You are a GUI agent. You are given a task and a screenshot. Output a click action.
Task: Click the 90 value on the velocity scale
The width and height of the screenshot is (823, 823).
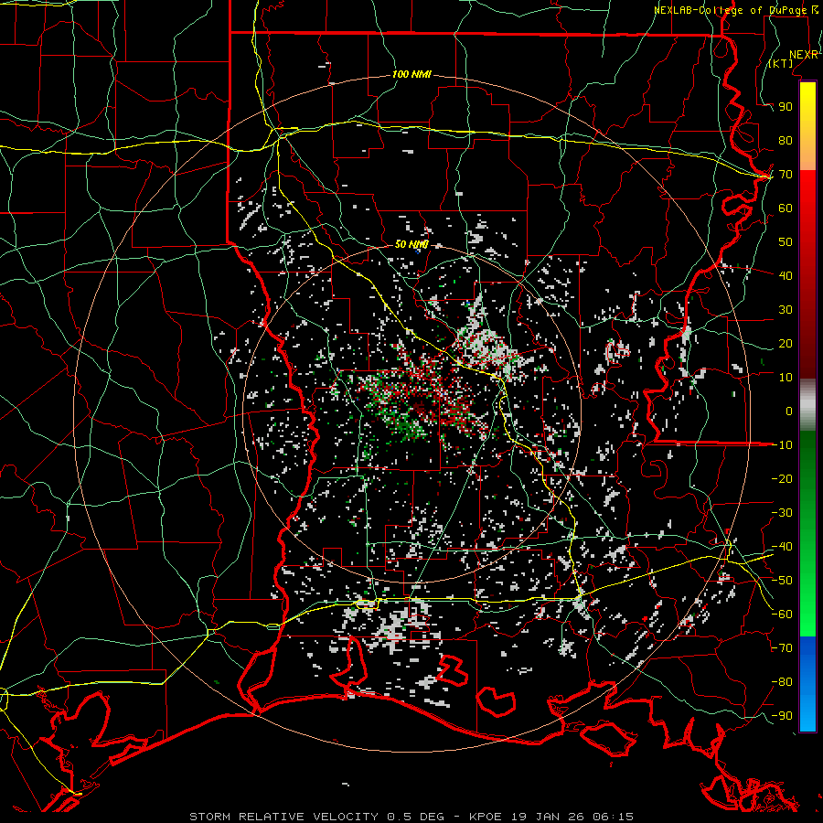(786, 107)
